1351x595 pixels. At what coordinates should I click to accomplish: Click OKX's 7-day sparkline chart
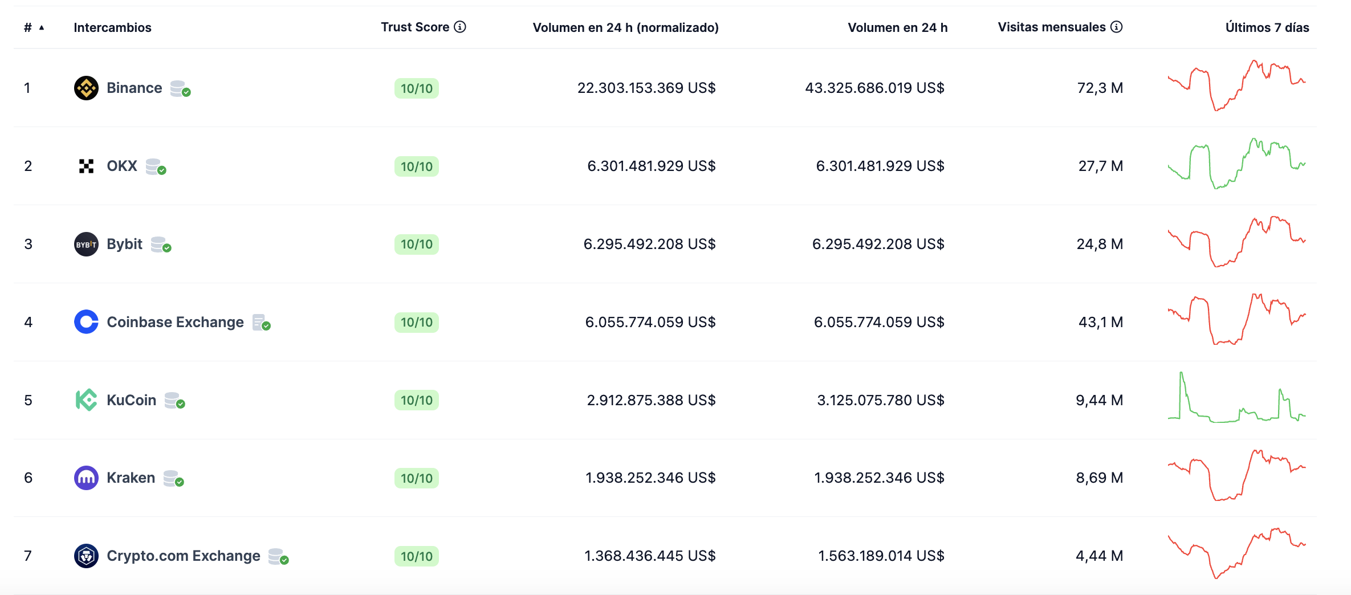[x=1236, y=165]
